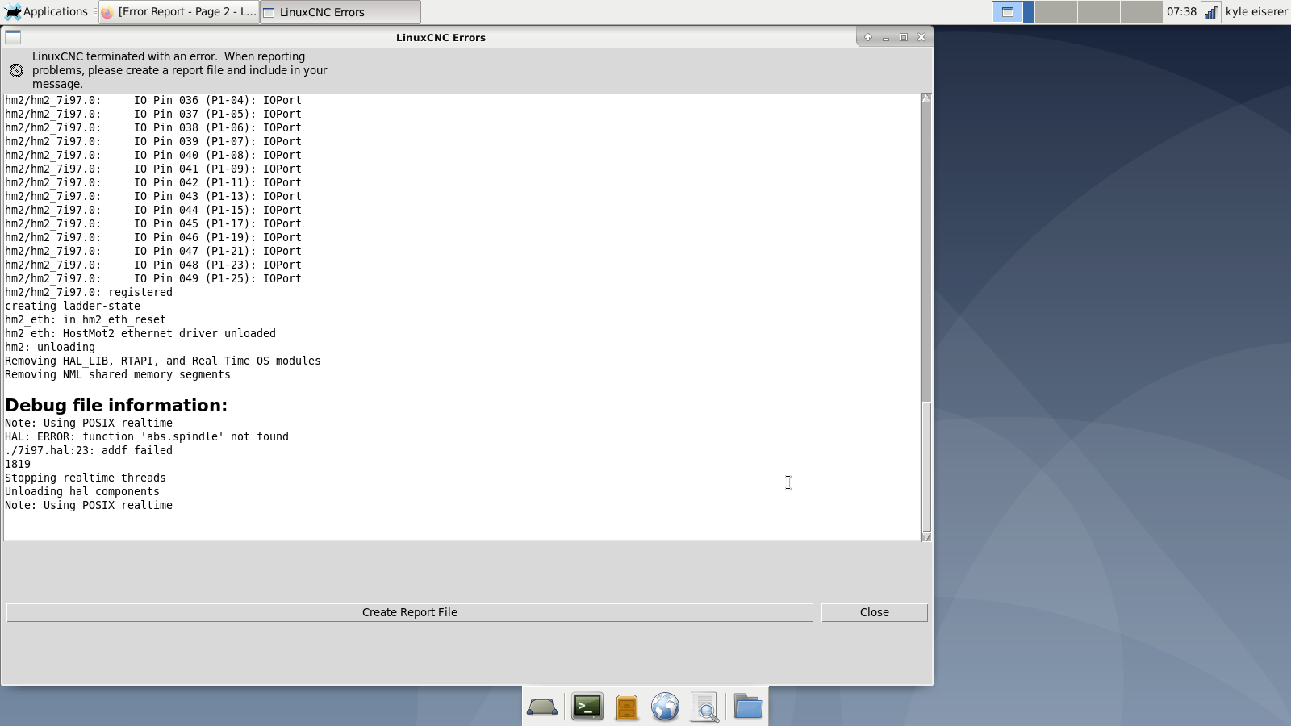Launch the Terminal from the dock
This screenshot has height=726, width=1291.
587,707
